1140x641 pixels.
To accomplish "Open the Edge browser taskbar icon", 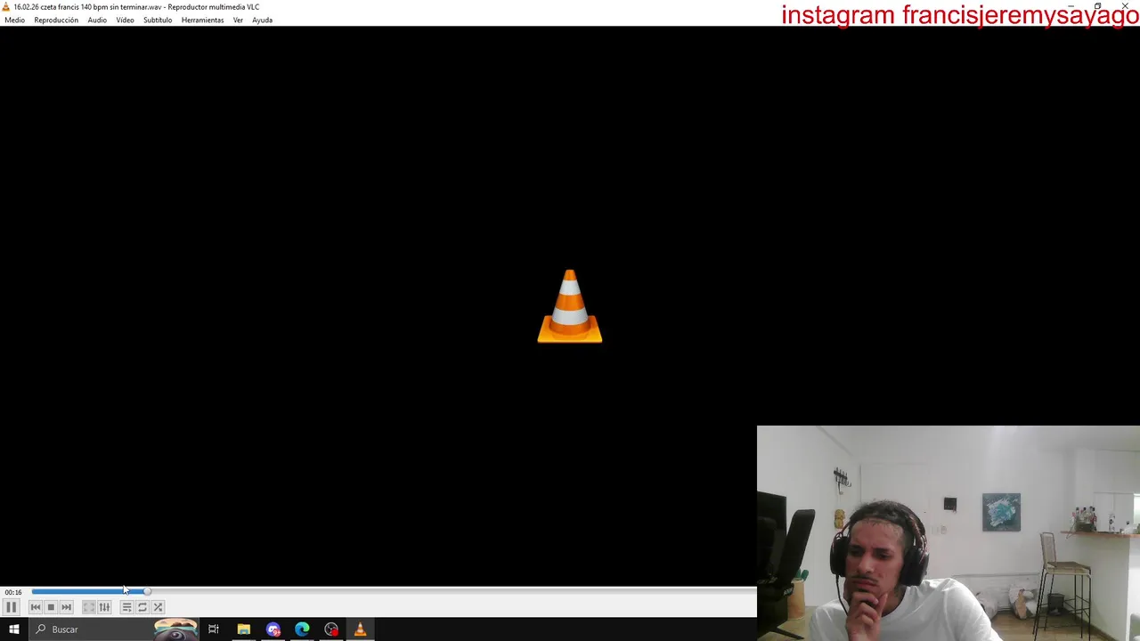I will 302,629.
